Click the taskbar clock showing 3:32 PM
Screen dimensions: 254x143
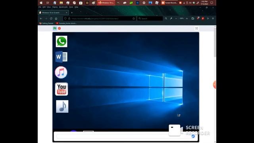(204, 3)
